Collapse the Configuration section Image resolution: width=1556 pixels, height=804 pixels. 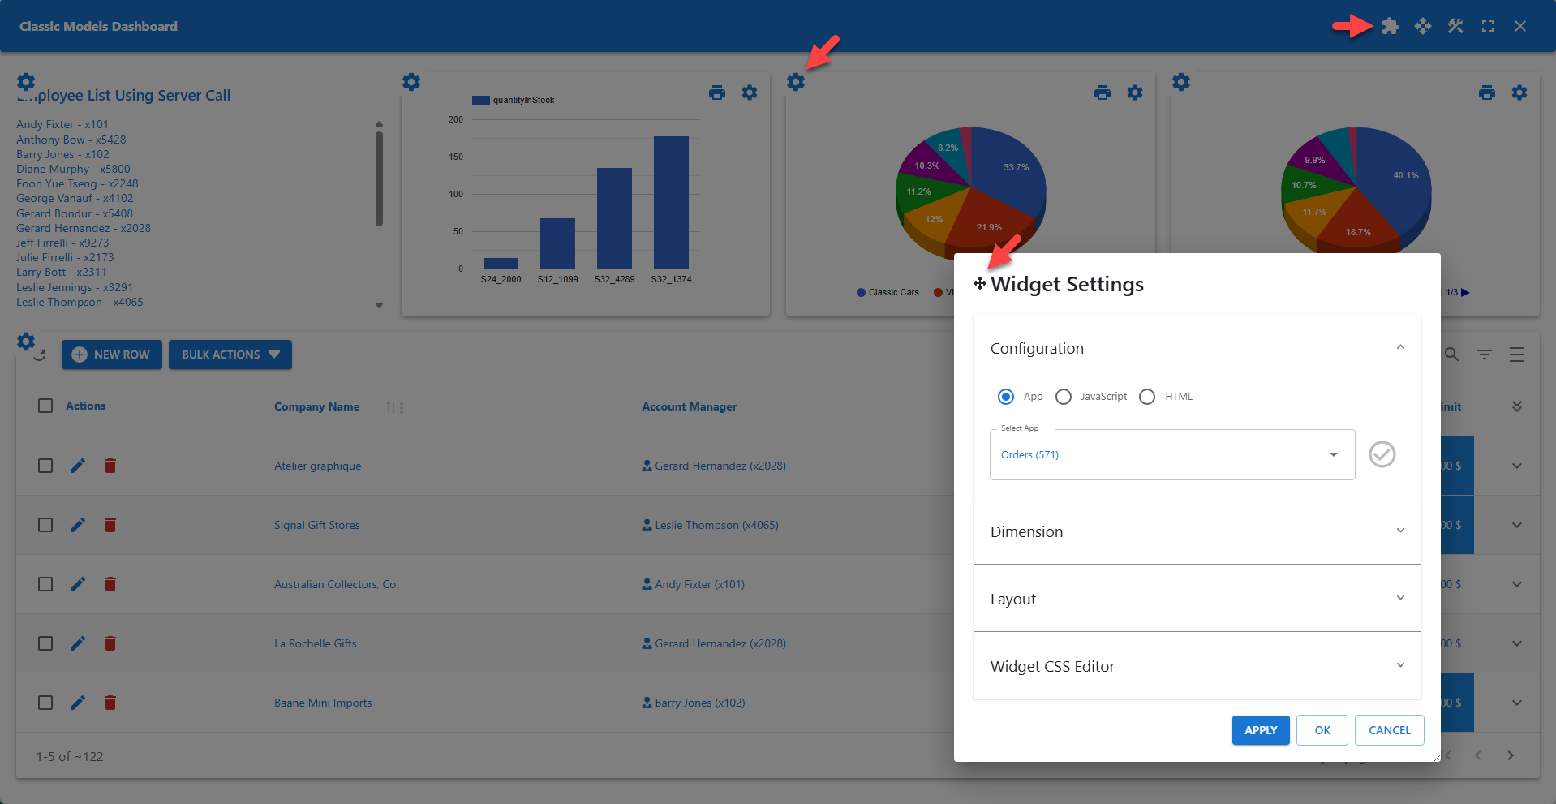1399,347
